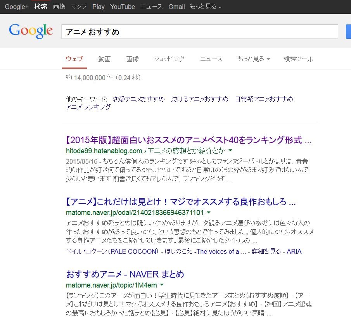Click the 泣けるアニメおすすめ related keyword
Image resolution: width=351 pixels, height=324 pixels.
coord(200,99)
